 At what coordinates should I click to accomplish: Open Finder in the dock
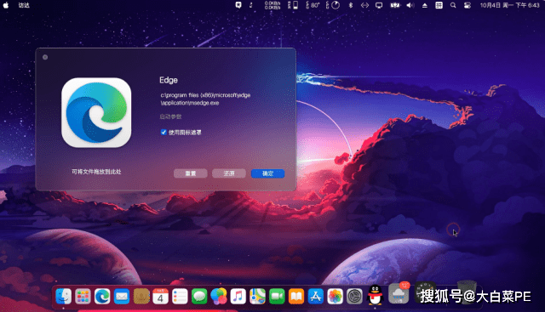pos(64,297)
